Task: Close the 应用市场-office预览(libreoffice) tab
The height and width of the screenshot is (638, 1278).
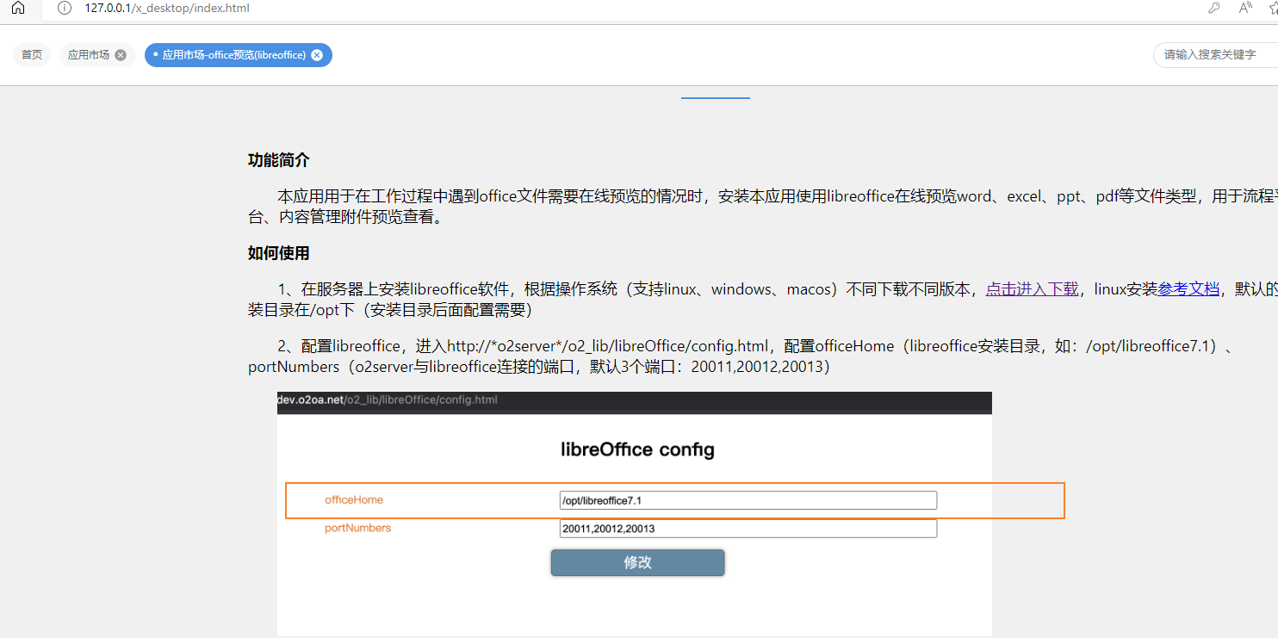Action: click(317, 55)
